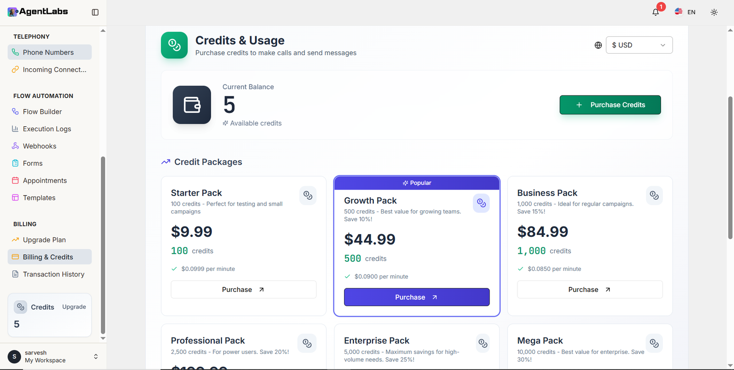This screenshot has height=370, width=734.
Task: Purchase the Business Pack
Action: pos(590,290)
